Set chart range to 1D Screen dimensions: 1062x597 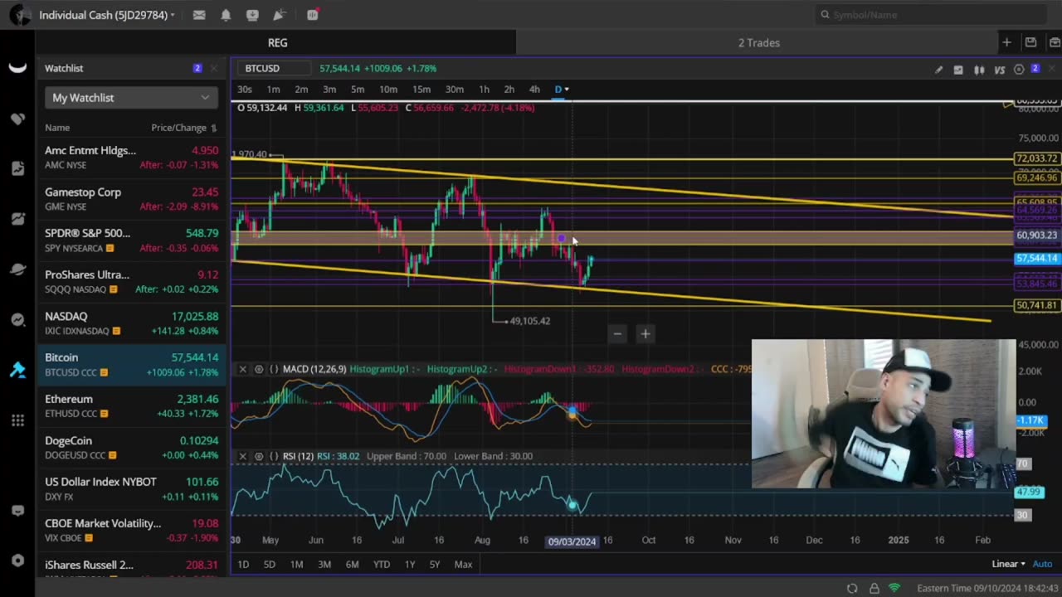click(243, 565)
